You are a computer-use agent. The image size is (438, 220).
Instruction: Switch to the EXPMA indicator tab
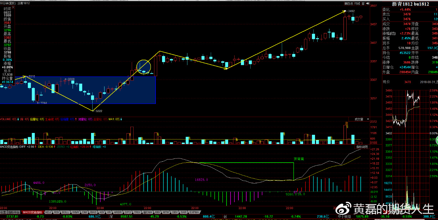pyautogui.click(x=194, y=212)
